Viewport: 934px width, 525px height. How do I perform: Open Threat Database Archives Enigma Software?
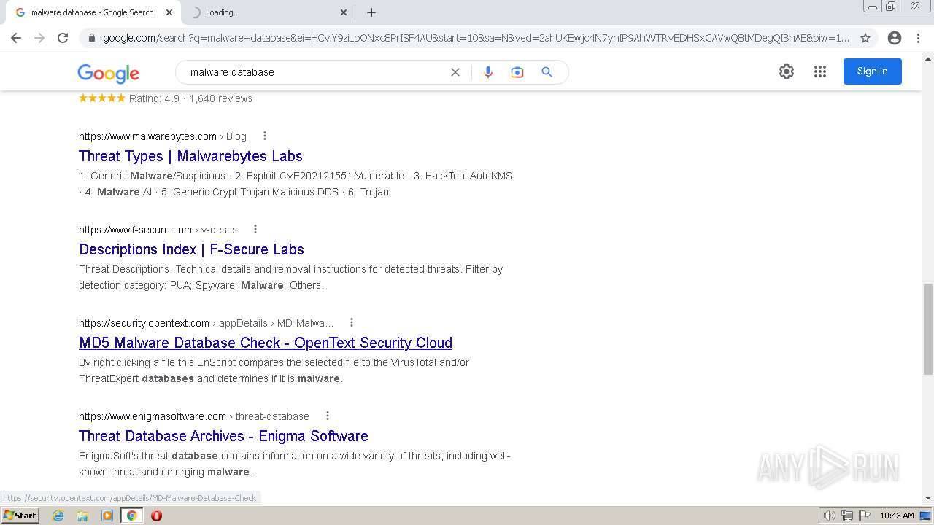(x=223, y=436)
